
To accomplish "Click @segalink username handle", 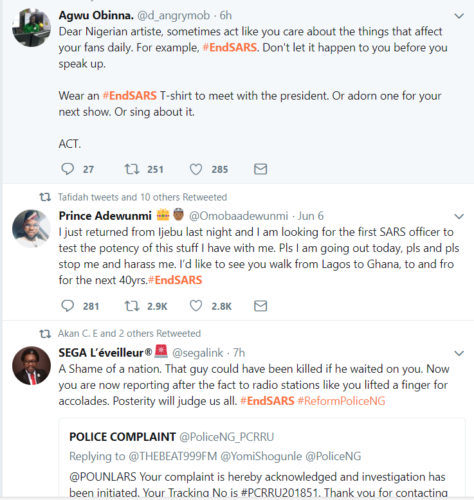I will [x=199, y=352].
